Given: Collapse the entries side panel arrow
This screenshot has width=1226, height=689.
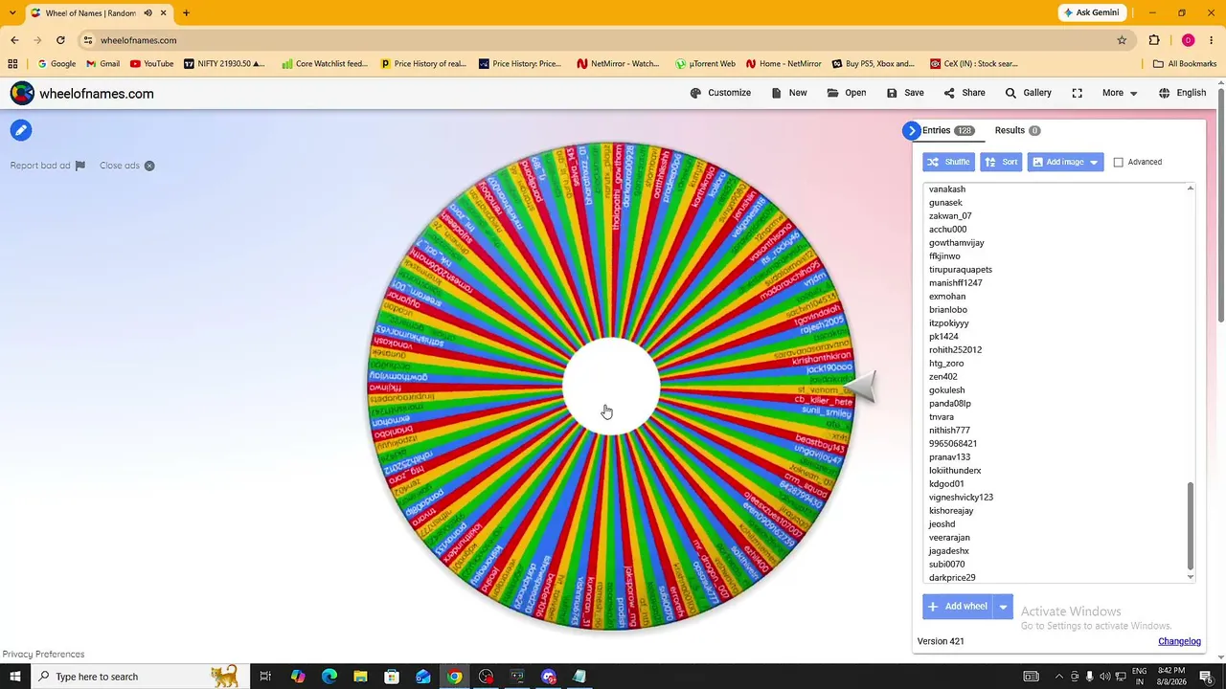Looking at the screenshot, I should pos(911,130).
